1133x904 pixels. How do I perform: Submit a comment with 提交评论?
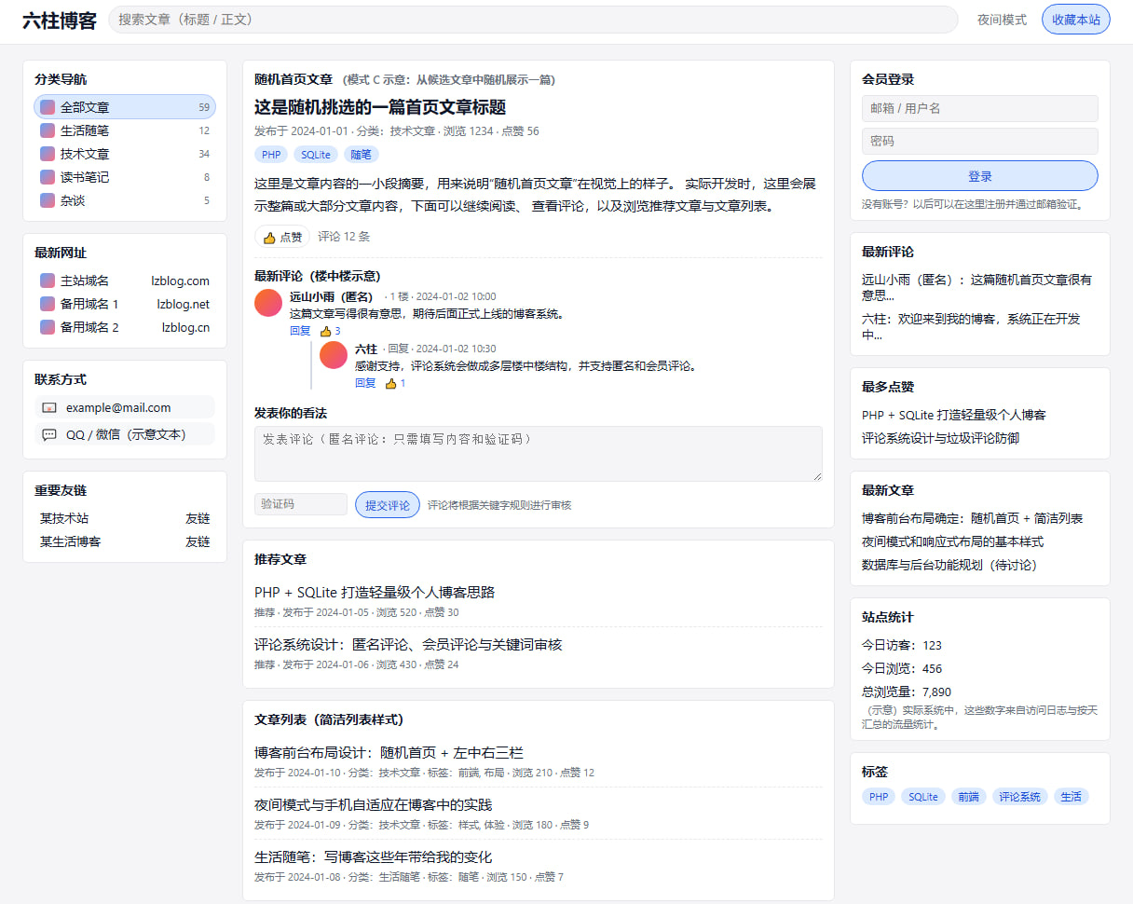387,503
